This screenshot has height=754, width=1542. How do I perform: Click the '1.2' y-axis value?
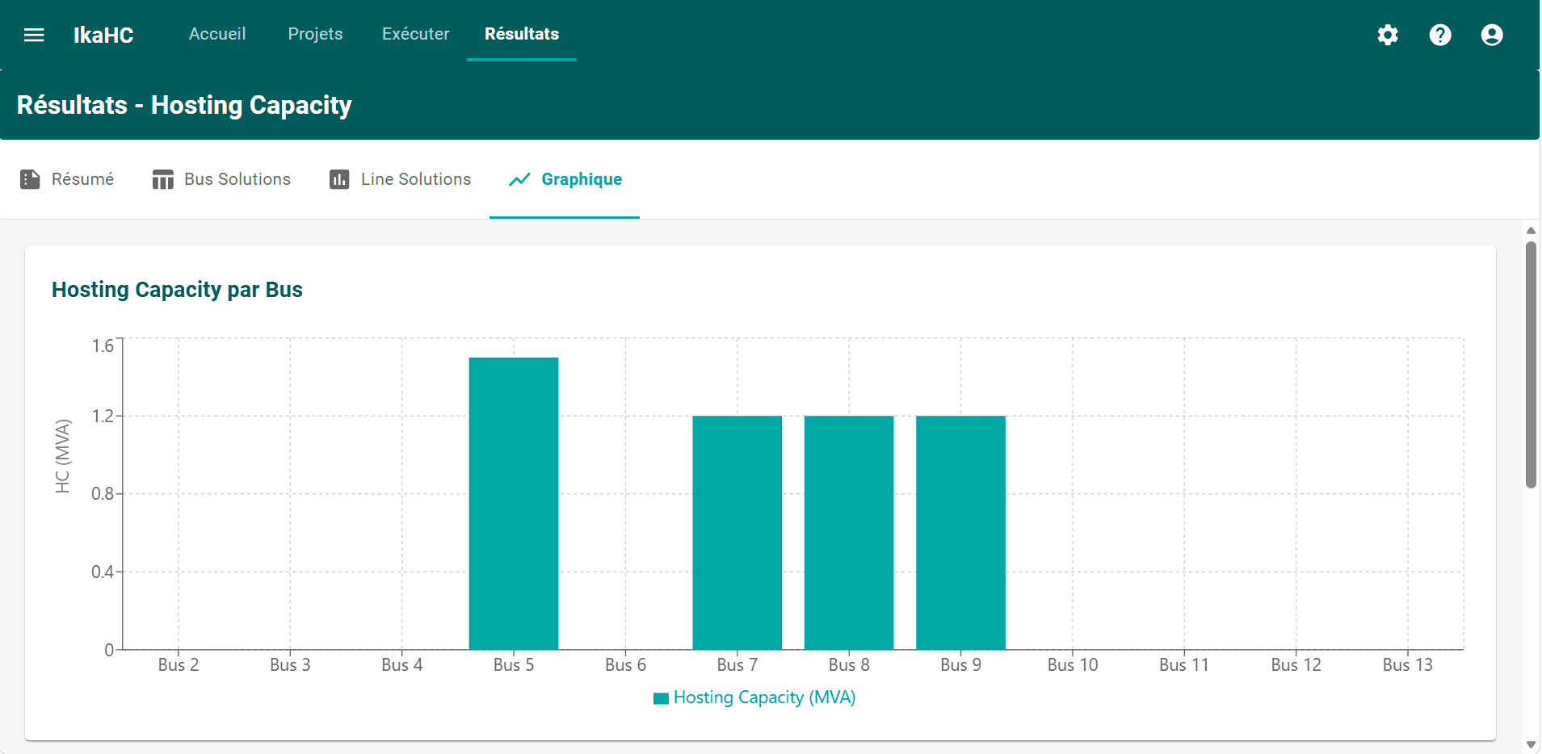coord(103,417)
